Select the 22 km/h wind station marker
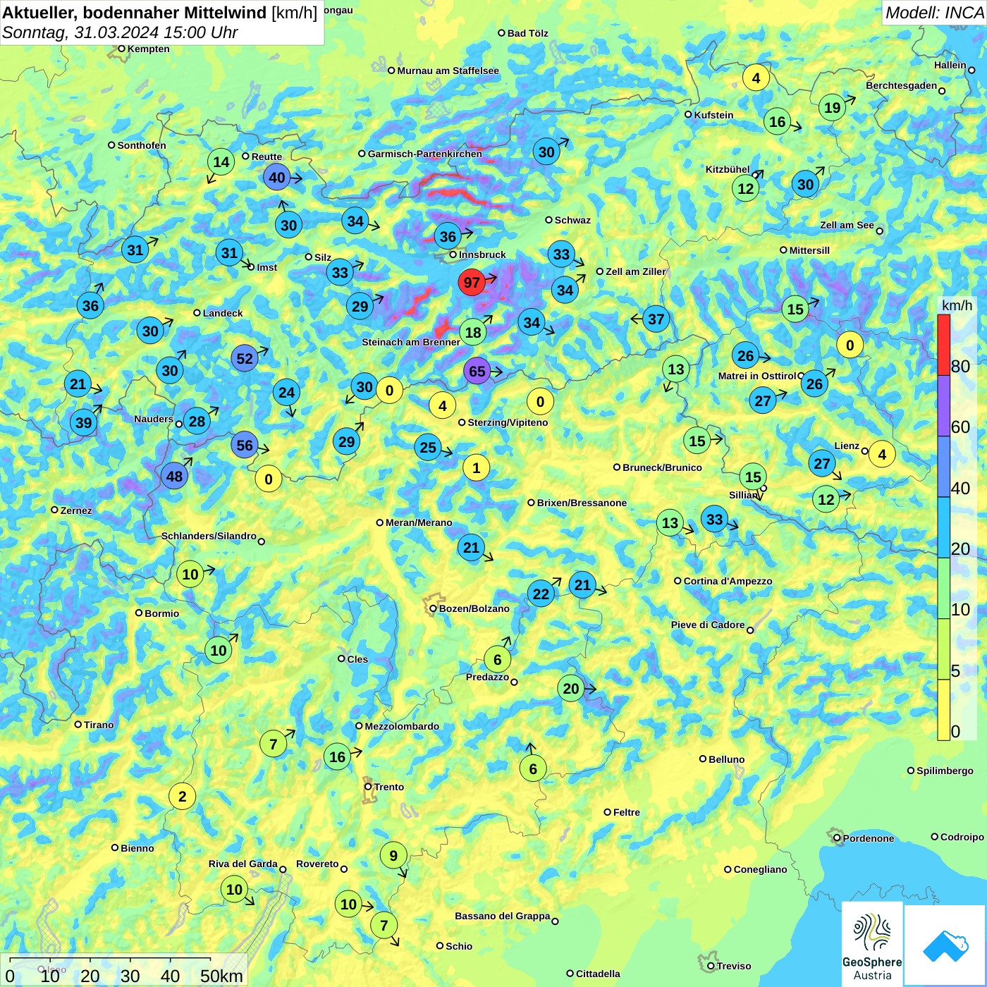The height and width of the screenshot is (987, 987). [541, 594]
